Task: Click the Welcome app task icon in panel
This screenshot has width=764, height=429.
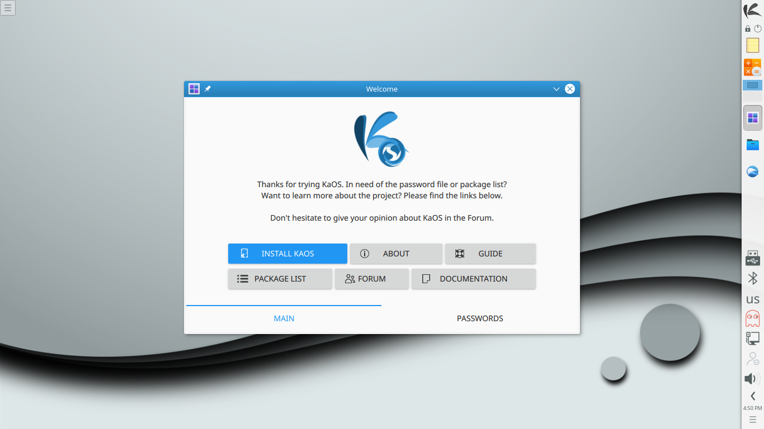Action: pyautogui.click(x=753, y=118)
